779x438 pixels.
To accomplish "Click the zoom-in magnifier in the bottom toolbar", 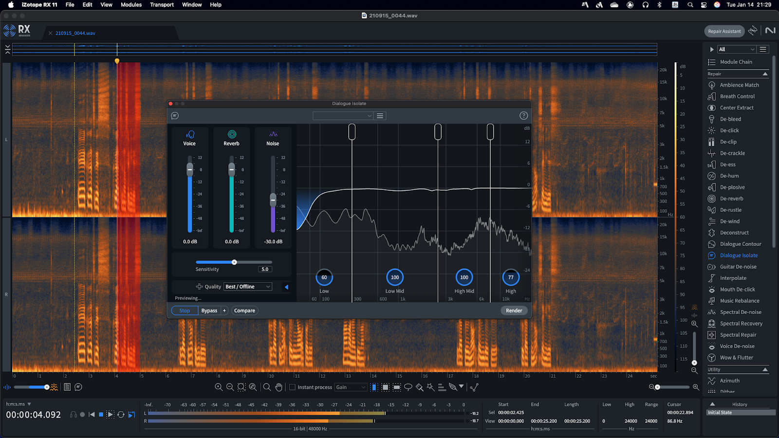I will pyautogui.click(x=219, y=387).
